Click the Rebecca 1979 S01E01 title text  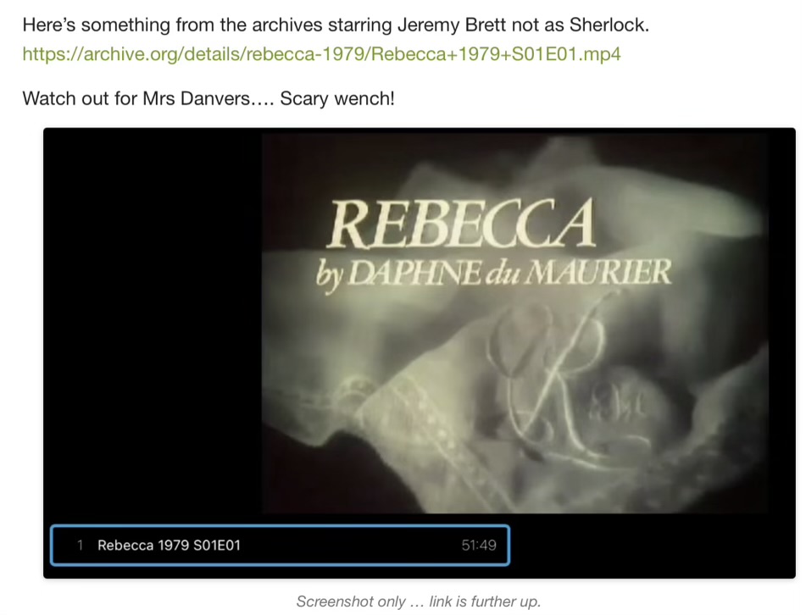coord(170,546)
